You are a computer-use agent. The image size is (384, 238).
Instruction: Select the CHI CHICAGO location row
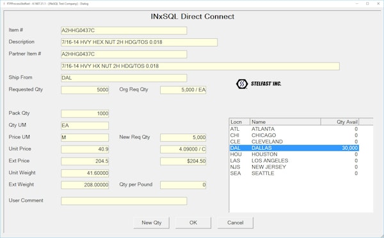(x=294, y=135)
